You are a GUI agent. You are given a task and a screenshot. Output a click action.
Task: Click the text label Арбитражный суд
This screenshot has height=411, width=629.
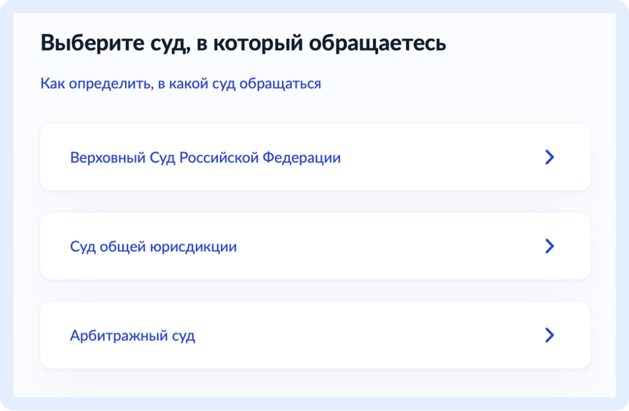point(132,336)
